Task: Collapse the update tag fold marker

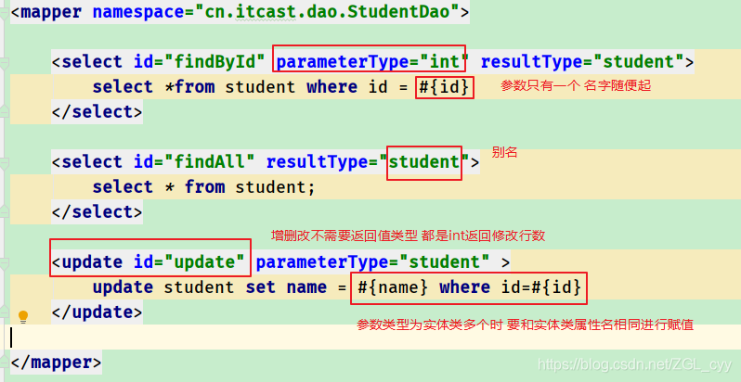Action: tap(4, 262)
